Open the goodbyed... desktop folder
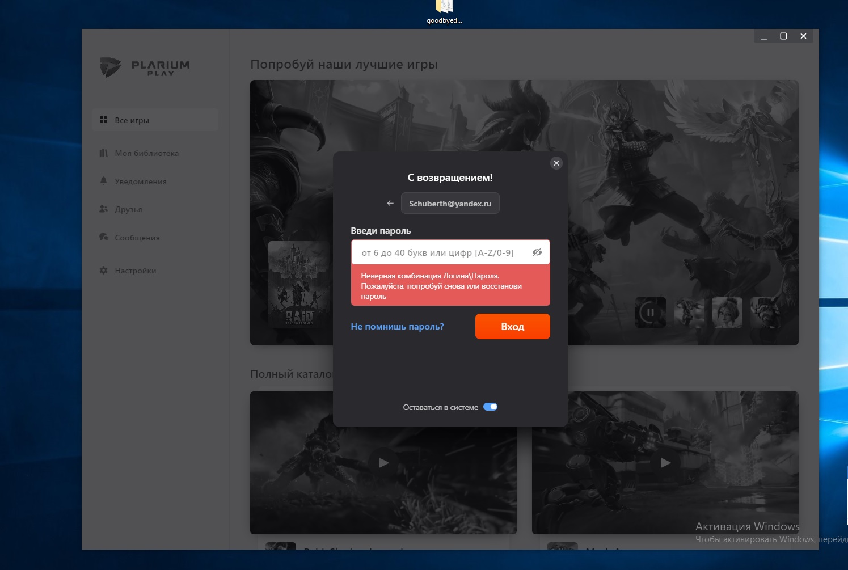The width and height of the screenshot is (848, 570). 444,12
